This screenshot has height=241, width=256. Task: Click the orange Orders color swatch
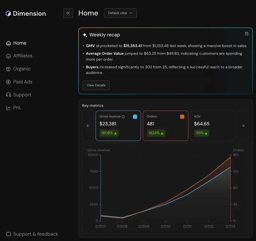182,117
